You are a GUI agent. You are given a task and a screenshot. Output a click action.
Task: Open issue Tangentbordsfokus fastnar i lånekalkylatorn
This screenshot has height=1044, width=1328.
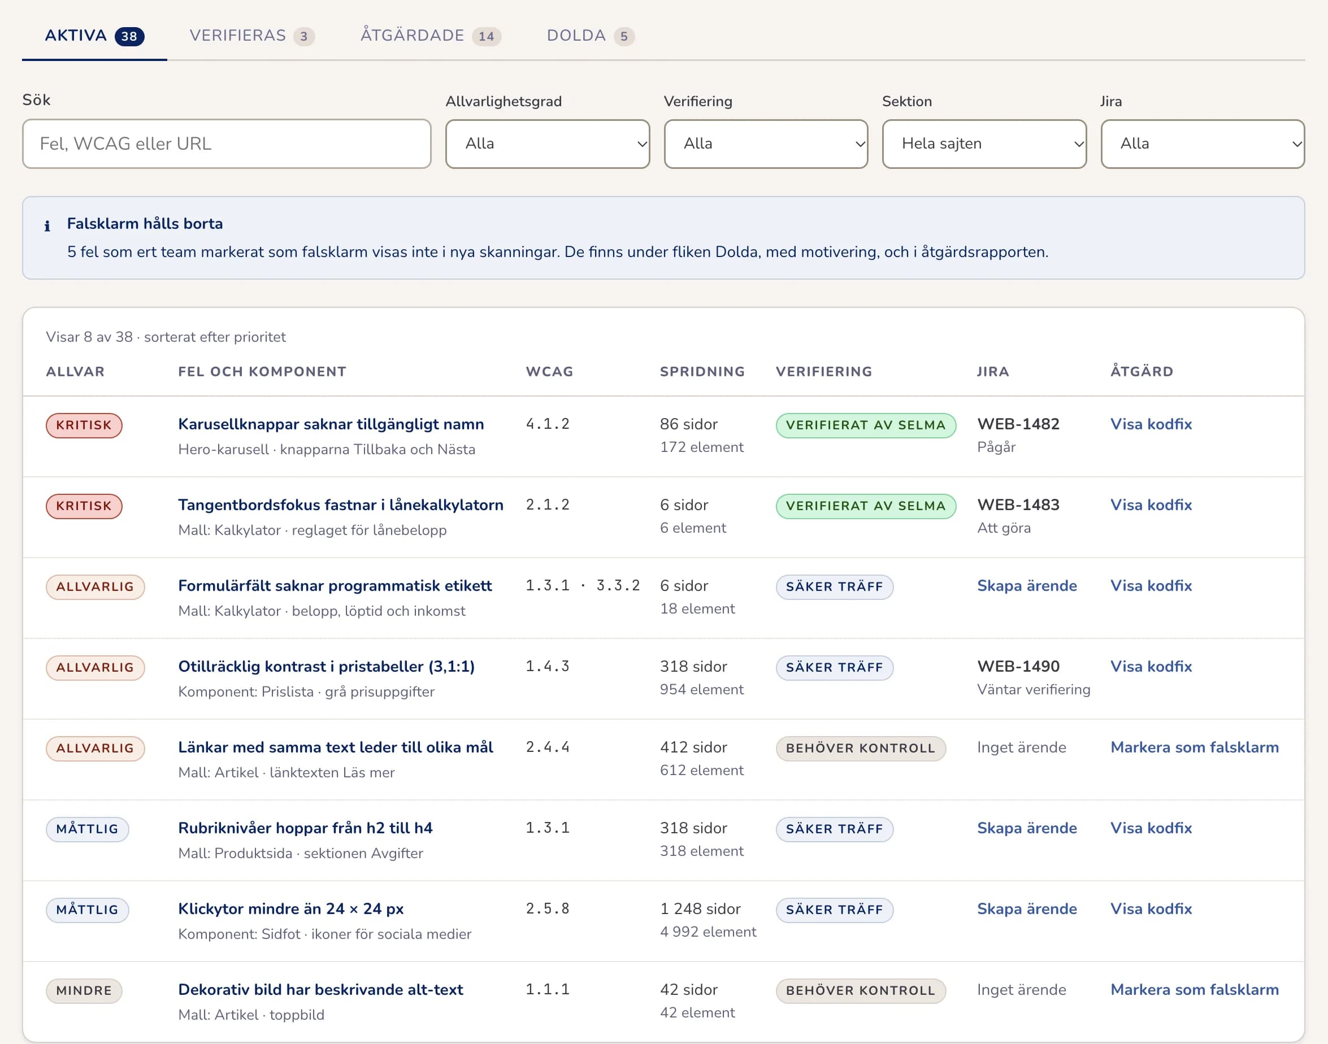341,505
